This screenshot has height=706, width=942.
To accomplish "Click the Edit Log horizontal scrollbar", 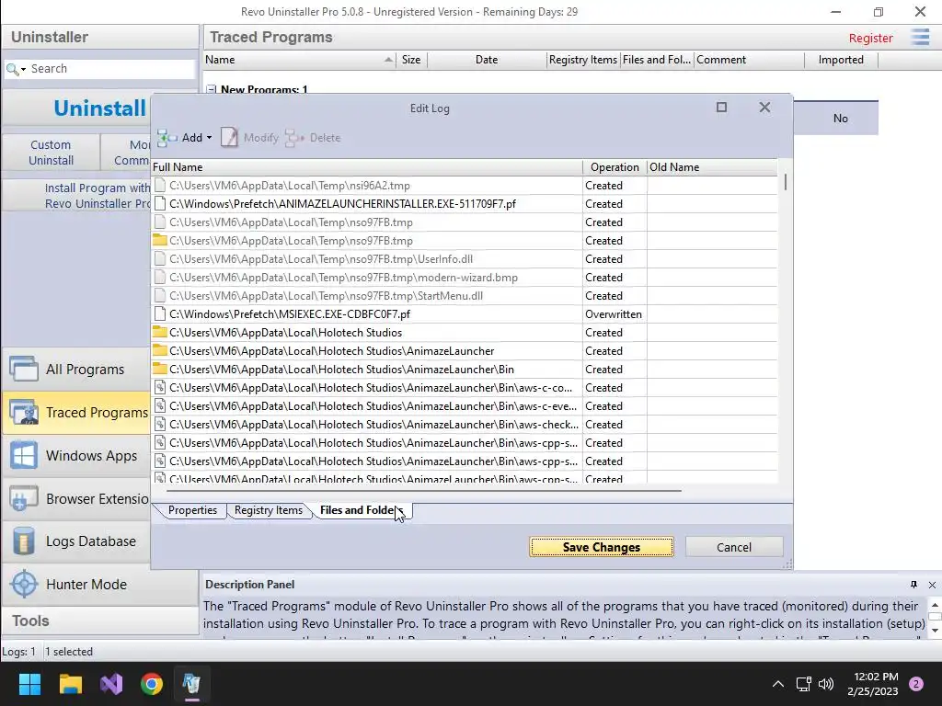I will (x=424, y=491).
